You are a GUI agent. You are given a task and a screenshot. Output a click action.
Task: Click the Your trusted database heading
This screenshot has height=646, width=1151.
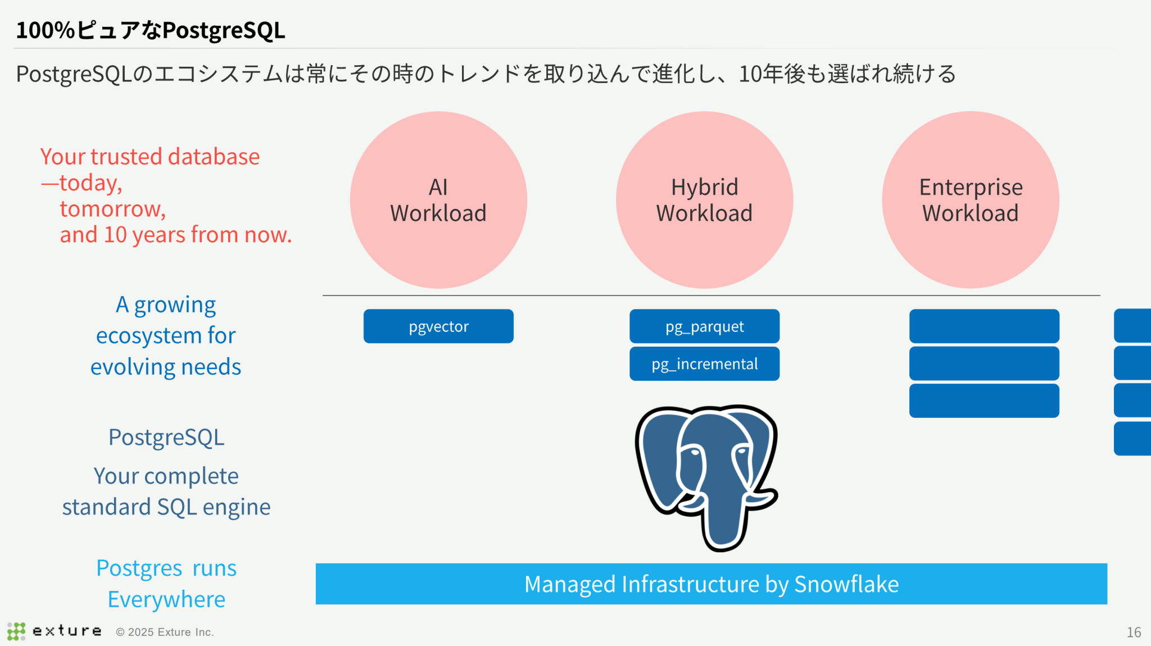166,194
